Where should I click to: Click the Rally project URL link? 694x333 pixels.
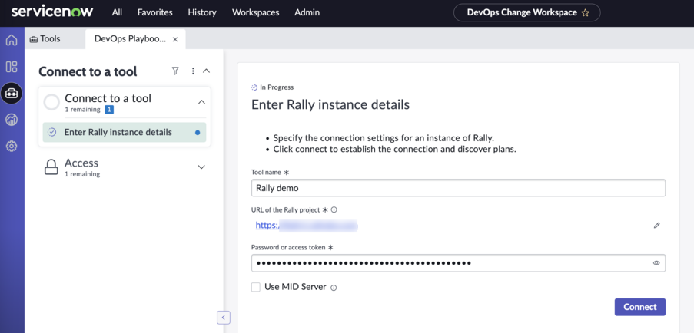(x=307, y=226)
